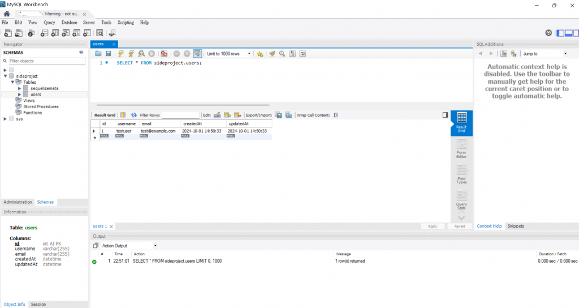This screenshot has height=308, width=579.
Task: Reconnect to DBMS toolbar icon
Action: point(113,33)
